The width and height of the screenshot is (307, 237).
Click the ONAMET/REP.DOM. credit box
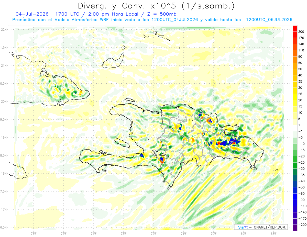260,227
